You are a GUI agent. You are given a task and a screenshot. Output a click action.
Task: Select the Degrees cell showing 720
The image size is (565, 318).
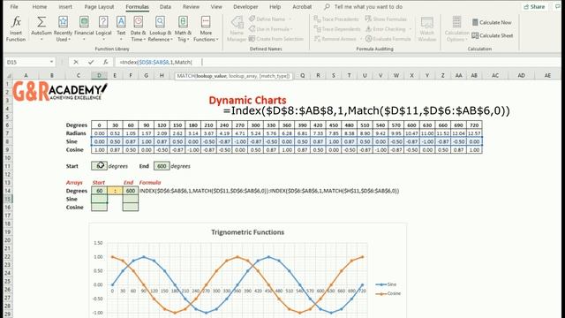coord(474,125)
